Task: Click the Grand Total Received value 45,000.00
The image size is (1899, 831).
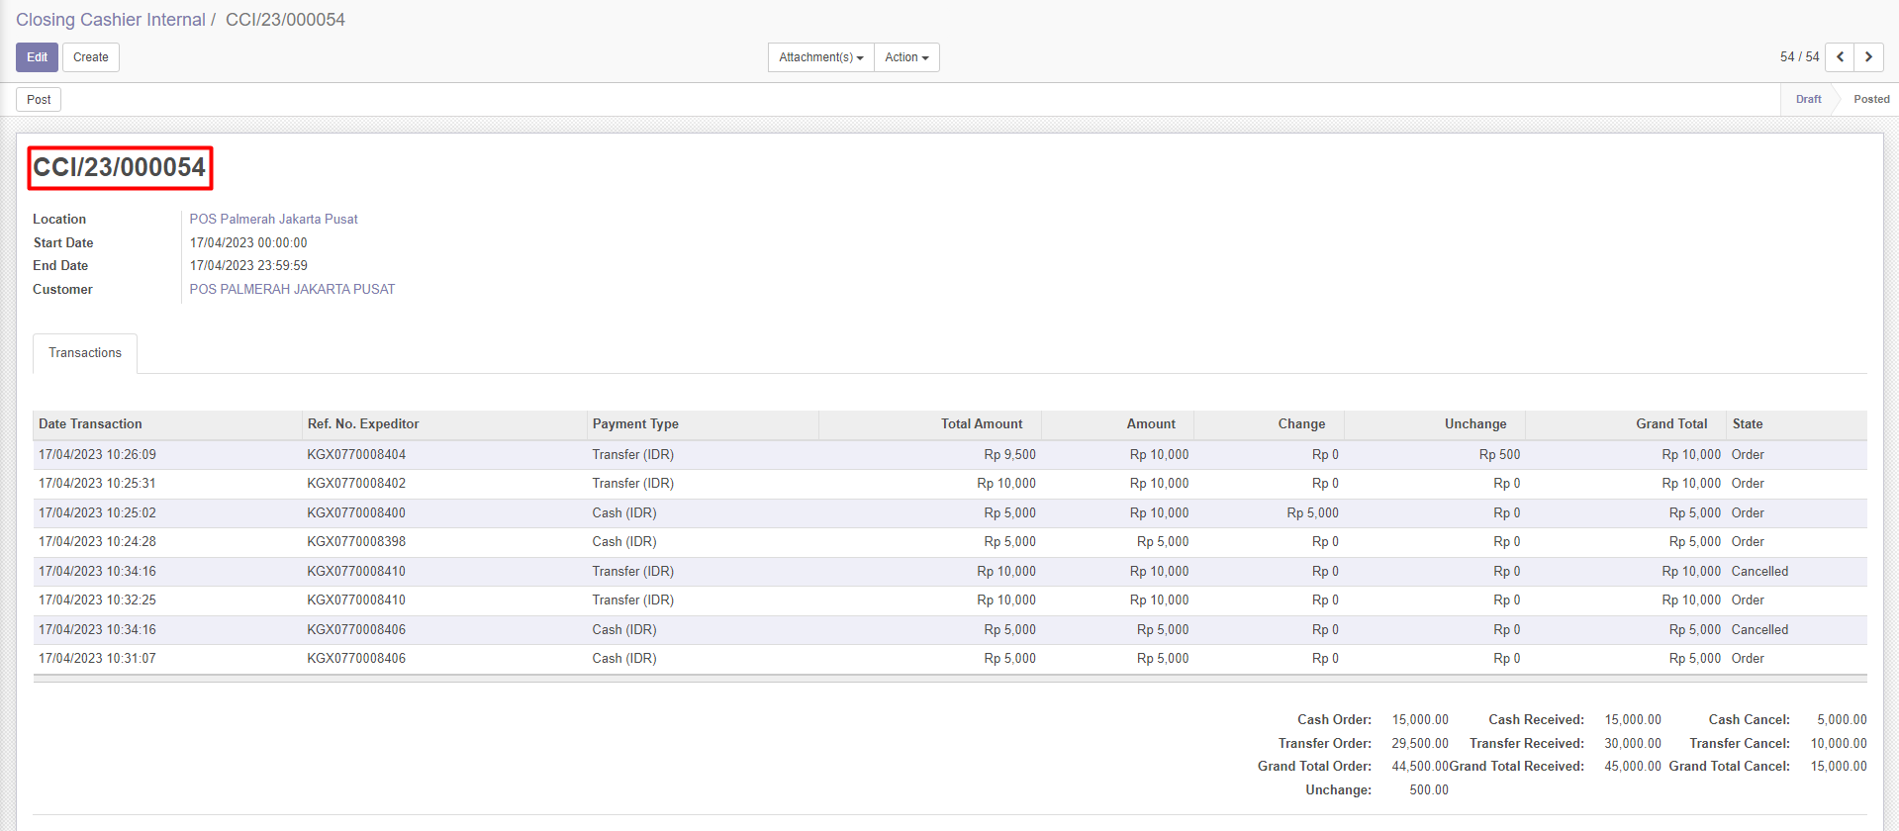Action: coord(1633,767)
